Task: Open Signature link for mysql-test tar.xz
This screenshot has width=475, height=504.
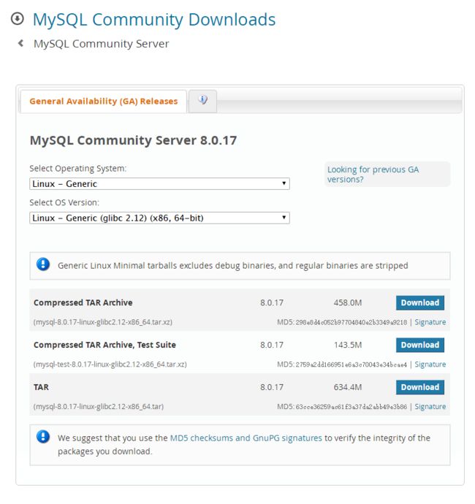Action: (430, 364)
